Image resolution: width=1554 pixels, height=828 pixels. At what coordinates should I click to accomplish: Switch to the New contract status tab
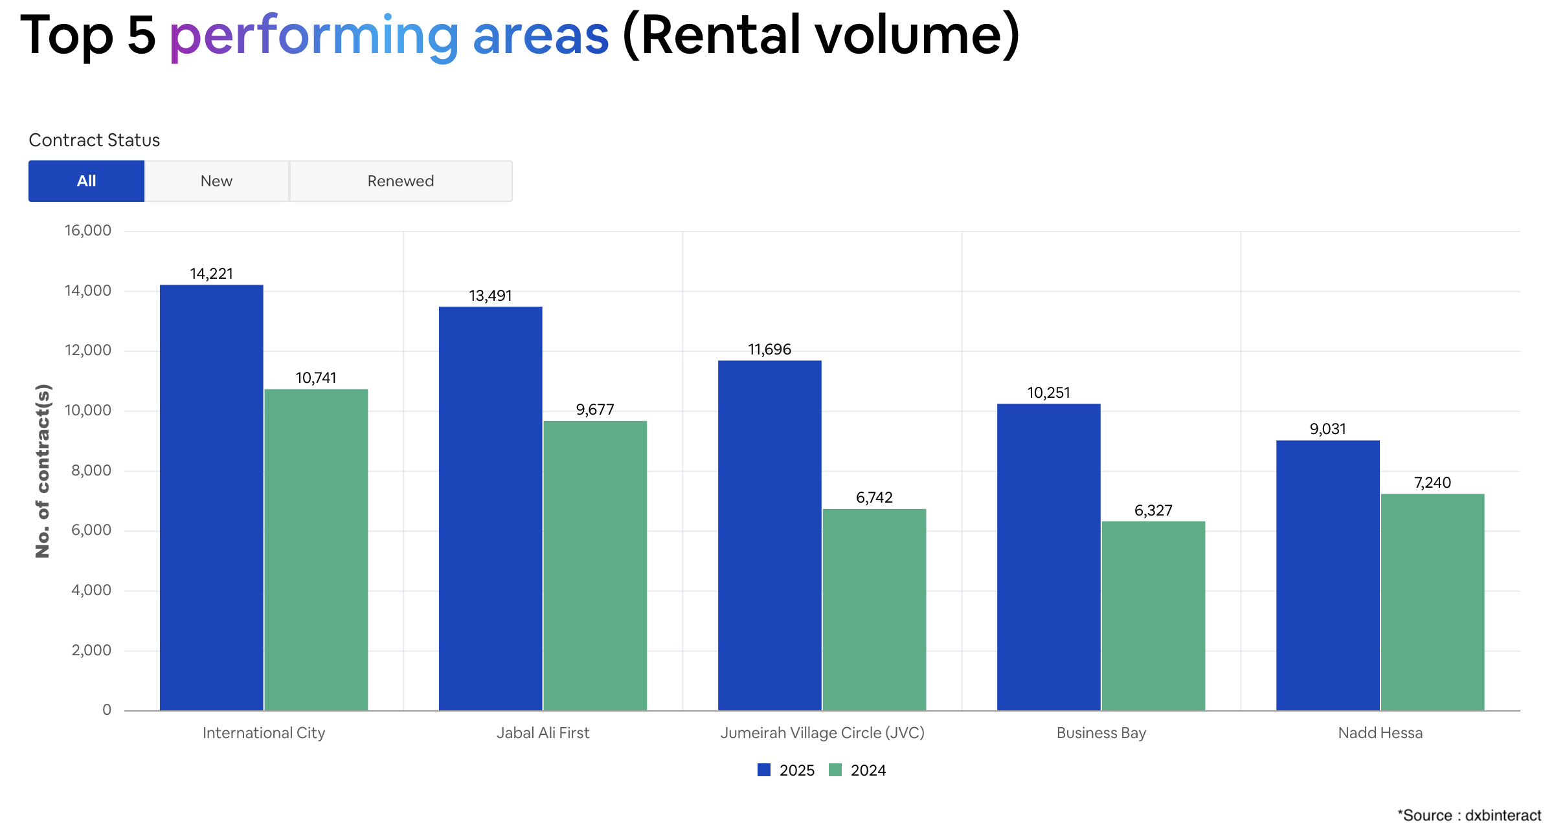pos(217,181)
